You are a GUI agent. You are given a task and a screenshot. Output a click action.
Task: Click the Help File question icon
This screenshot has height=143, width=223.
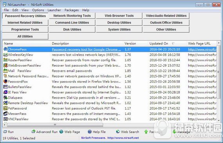[x=90, y=132]
